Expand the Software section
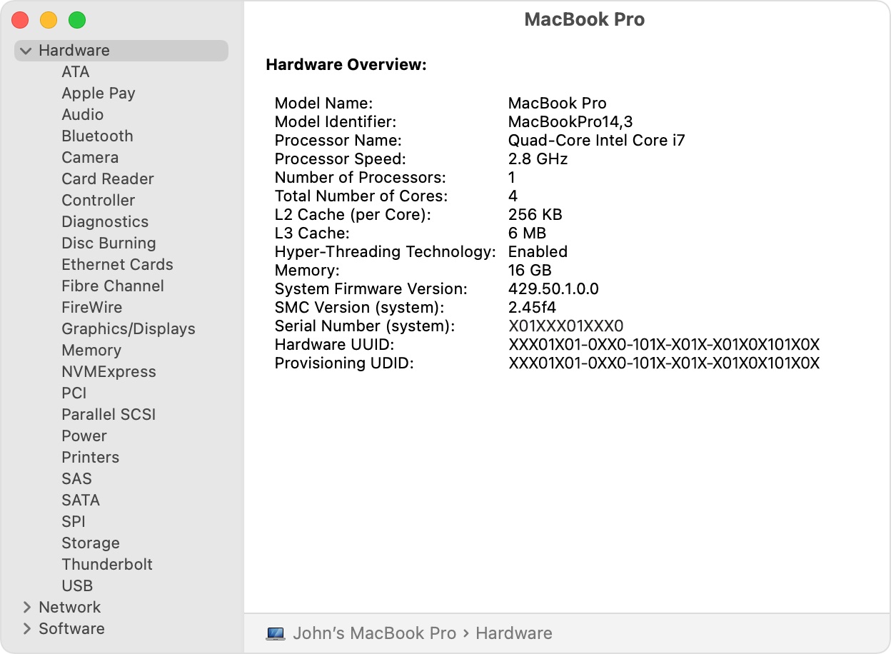Viewport: 891px width, 654px height. pyautogui.click(x=26, y=629)
